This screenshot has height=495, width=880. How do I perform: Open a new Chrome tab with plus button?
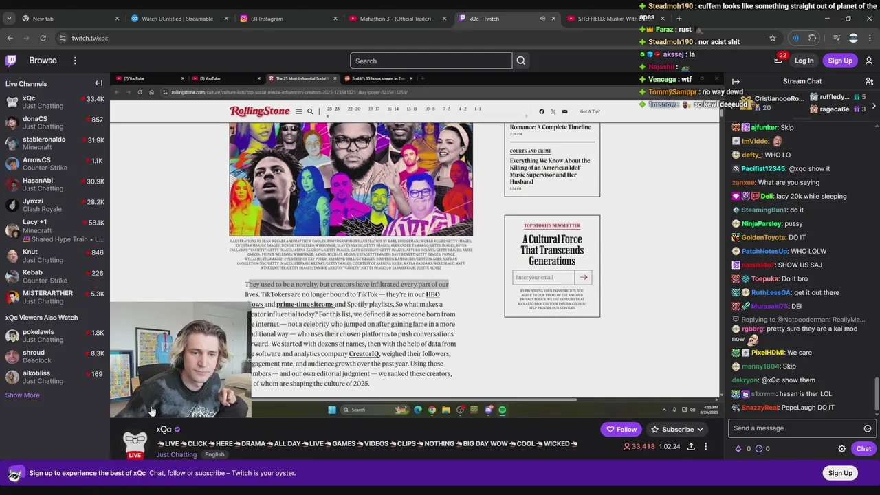pos(679,19)
